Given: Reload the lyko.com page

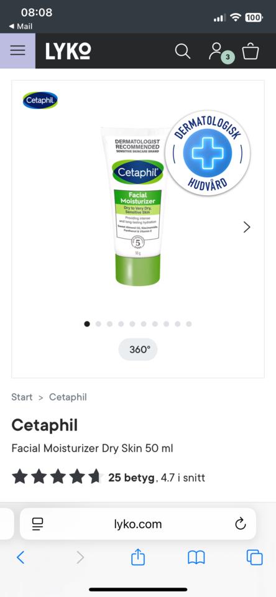Looking at the screenshot, I should [240, 524].
